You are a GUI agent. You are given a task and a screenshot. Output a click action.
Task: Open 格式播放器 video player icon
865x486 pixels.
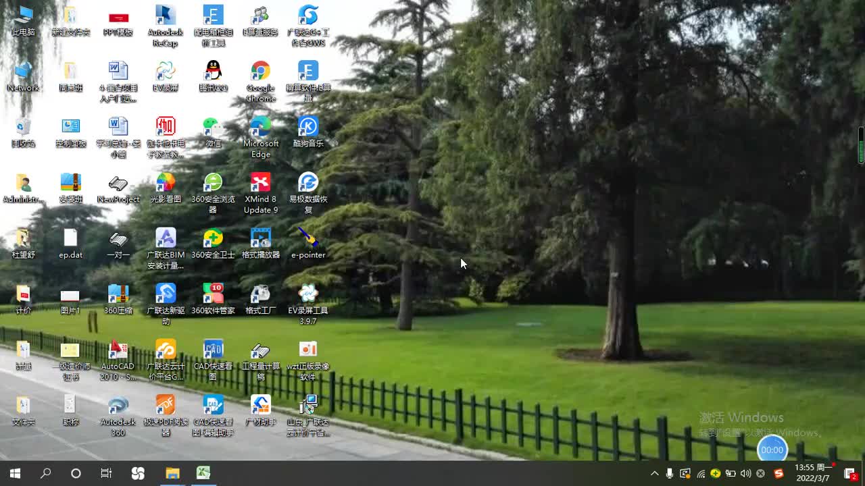point(261,244)
